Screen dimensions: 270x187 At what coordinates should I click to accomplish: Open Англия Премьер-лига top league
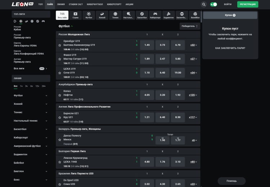coord(22,60)
